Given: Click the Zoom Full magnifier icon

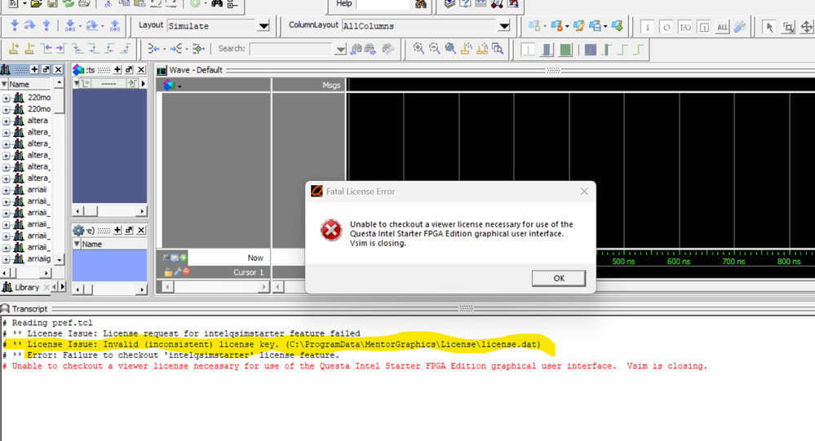Looking at the screenshot, I should tap(450, 49).
